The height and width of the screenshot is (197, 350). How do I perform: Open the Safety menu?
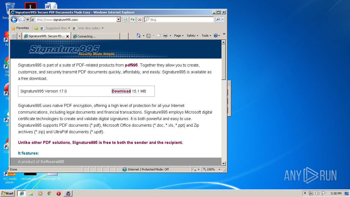(192, 36)
